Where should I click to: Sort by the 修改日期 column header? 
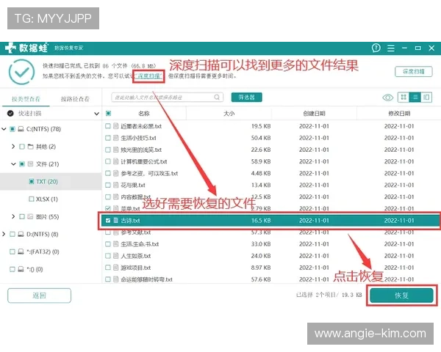point(399,114)
